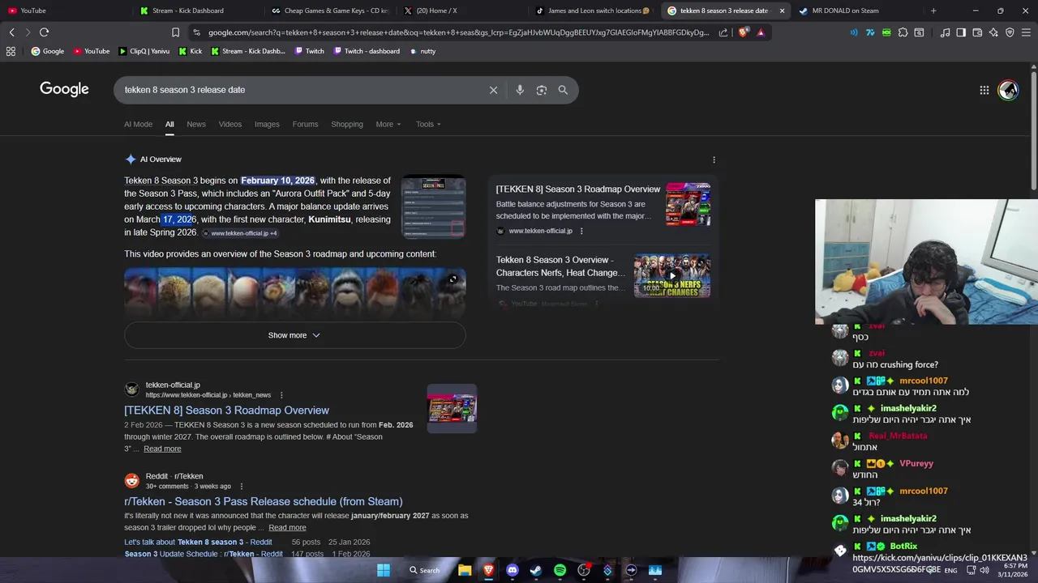Screen dimensions: 1038x583
Task: Click the magnifier search button in Google box
Action: [563, 90]
